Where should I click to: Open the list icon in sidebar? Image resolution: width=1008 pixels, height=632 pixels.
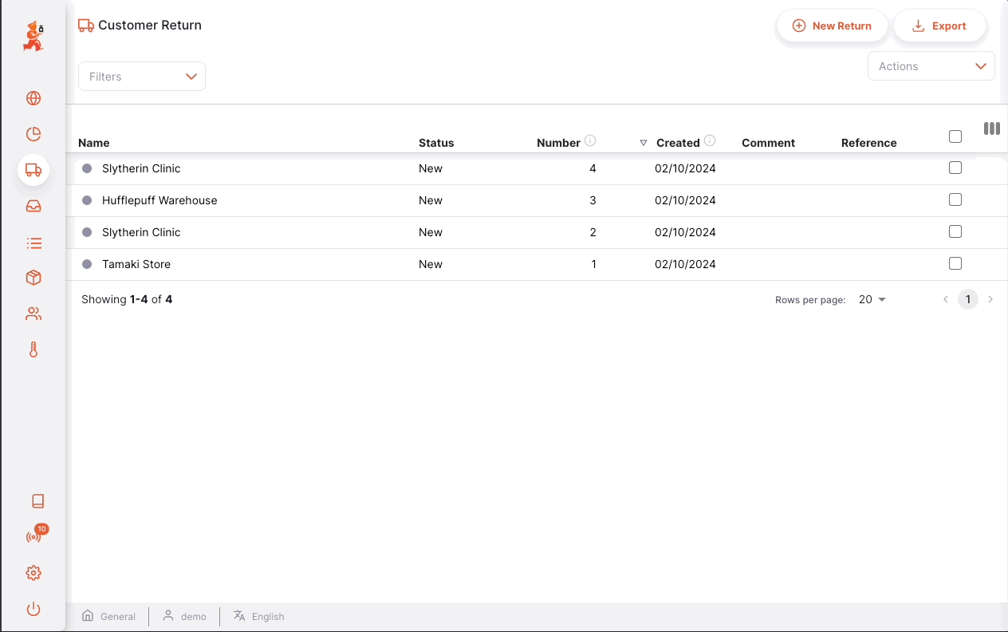click(33, 243)
